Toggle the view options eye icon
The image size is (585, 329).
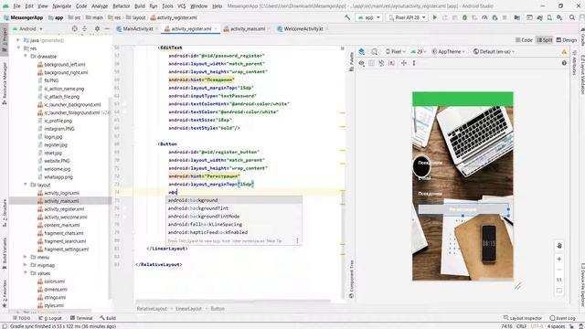pos(362,63)
